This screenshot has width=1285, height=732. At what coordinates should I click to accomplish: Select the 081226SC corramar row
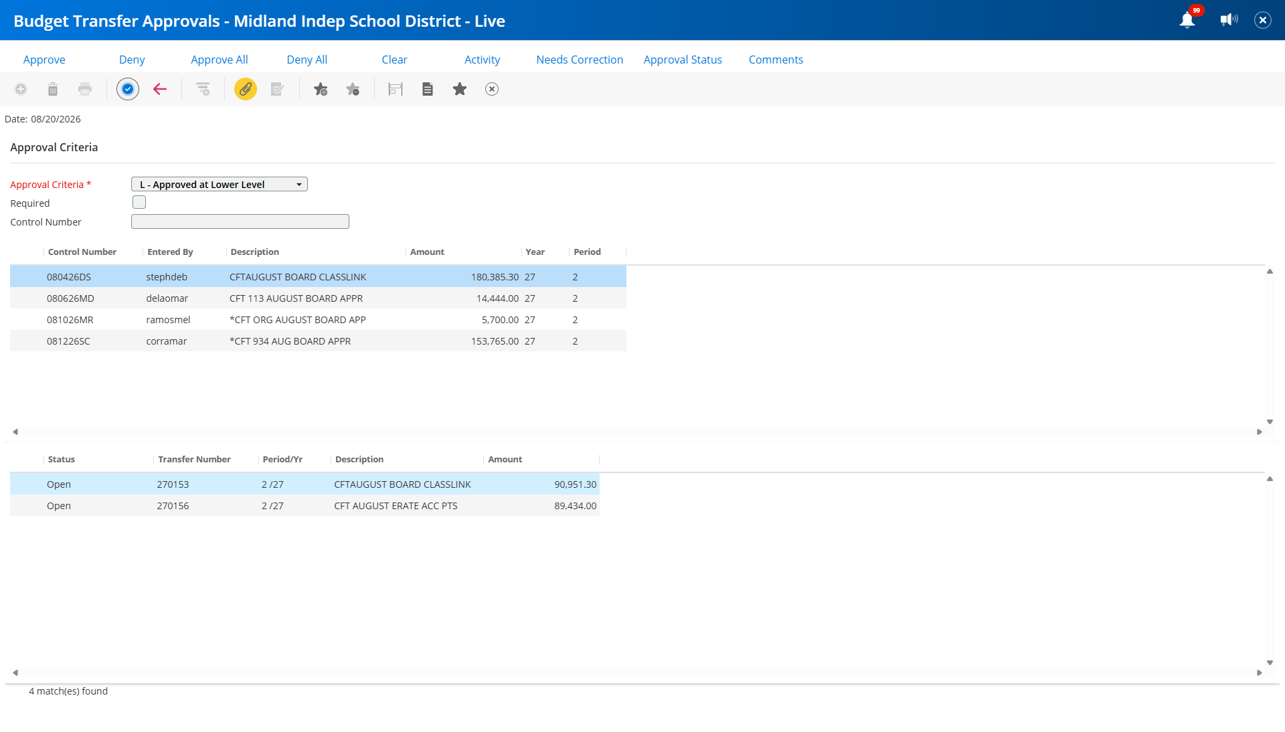coord(318,341)
